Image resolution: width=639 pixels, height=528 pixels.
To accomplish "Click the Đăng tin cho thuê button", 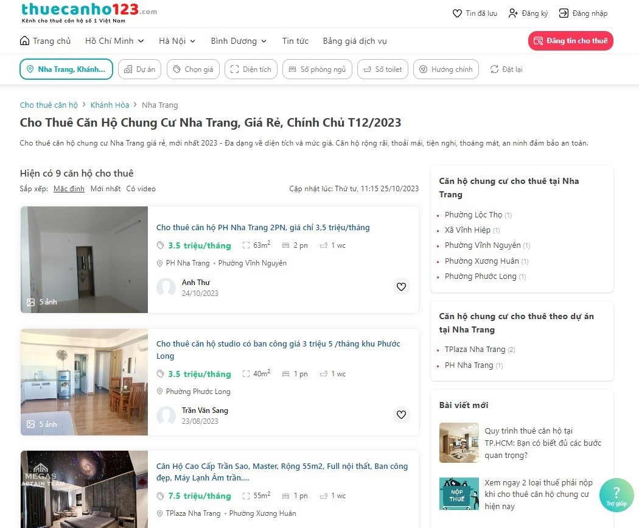I will point(571,41).
